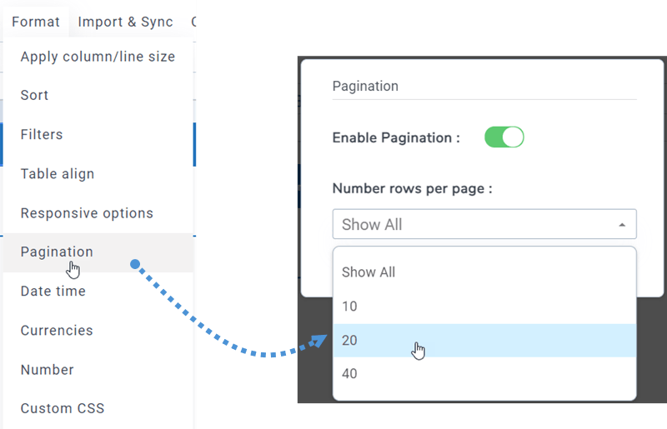This screenshot has width=667, height=429.
Task: Pick 10 rows per page
Action: (x=350, y=307)
